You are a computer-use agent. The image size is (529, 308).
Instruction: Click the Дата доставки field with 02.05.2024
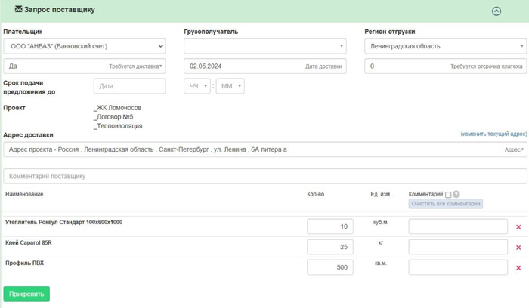tap(264, 66)
